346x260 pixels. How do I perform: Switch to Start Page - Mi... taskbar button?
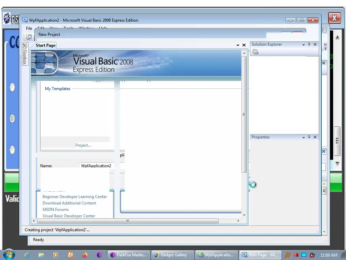pyautogui.click(x=261, y=255)
